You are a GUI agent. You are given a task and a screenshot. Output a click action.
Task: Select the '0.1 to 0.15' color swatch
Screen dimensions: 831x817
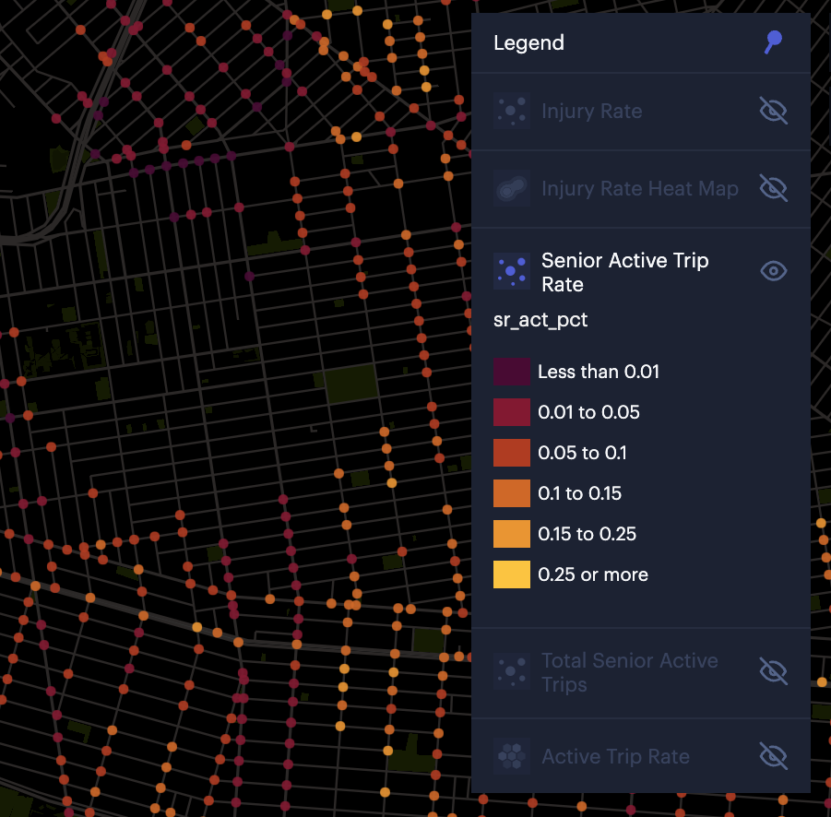coord(512,493)
